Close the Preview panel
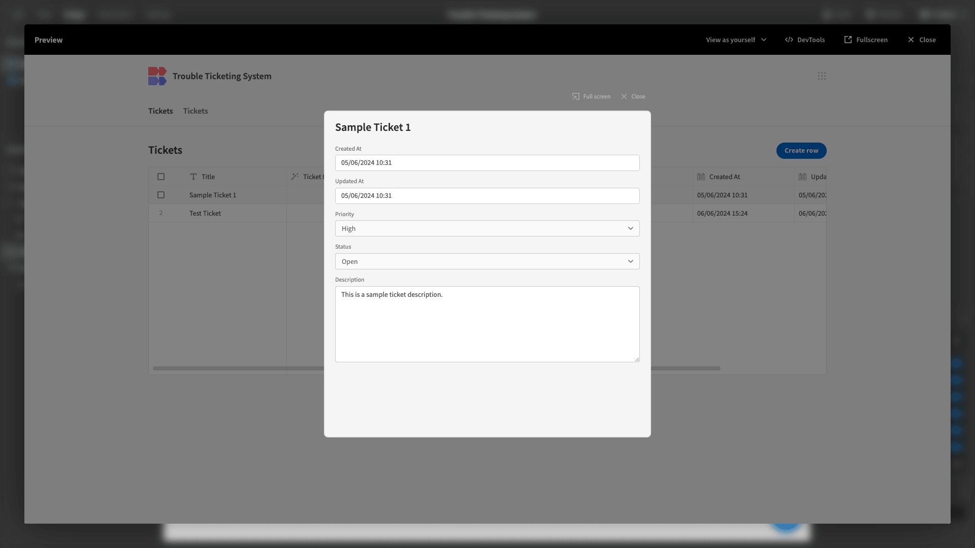The height and width of the screenshot is (548, 975). click(x=922, y=40)
